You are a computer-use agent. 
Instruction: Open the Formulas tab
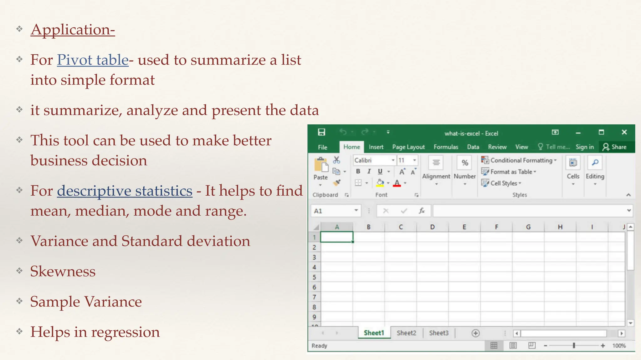pos(446,147)
